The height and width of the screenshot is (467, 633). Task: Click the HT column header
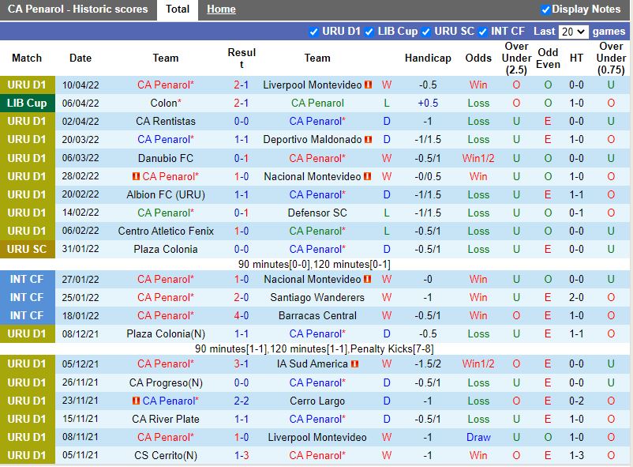tap(576, 58)
